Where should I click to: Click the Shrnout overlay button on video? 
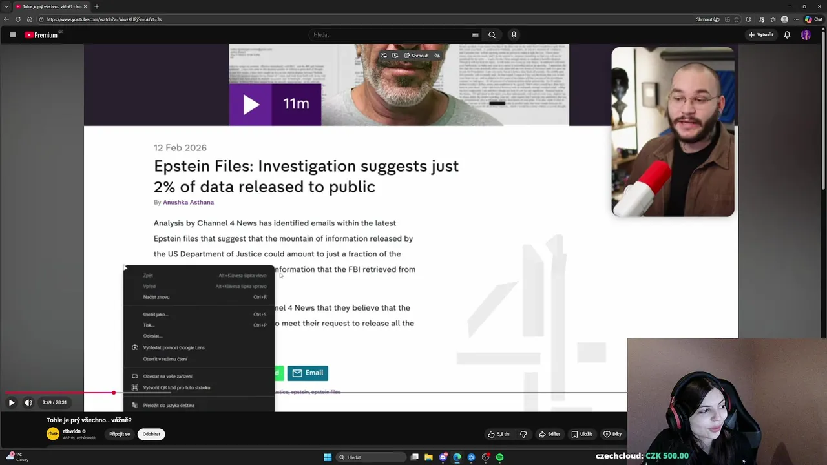pyautogui.click(x=416, y=56)
